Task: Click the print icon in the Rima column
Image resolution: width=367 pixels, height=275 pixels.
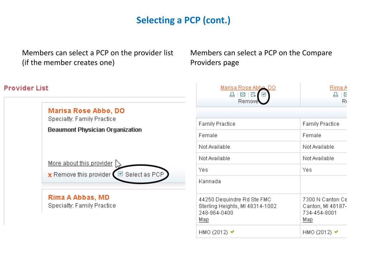Action: (x=335, y=95)
